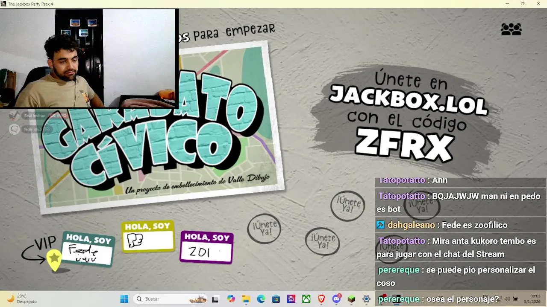Click the moderator badge next to dahgaleano
The image size is (547, 307).
tap(380, 225)
